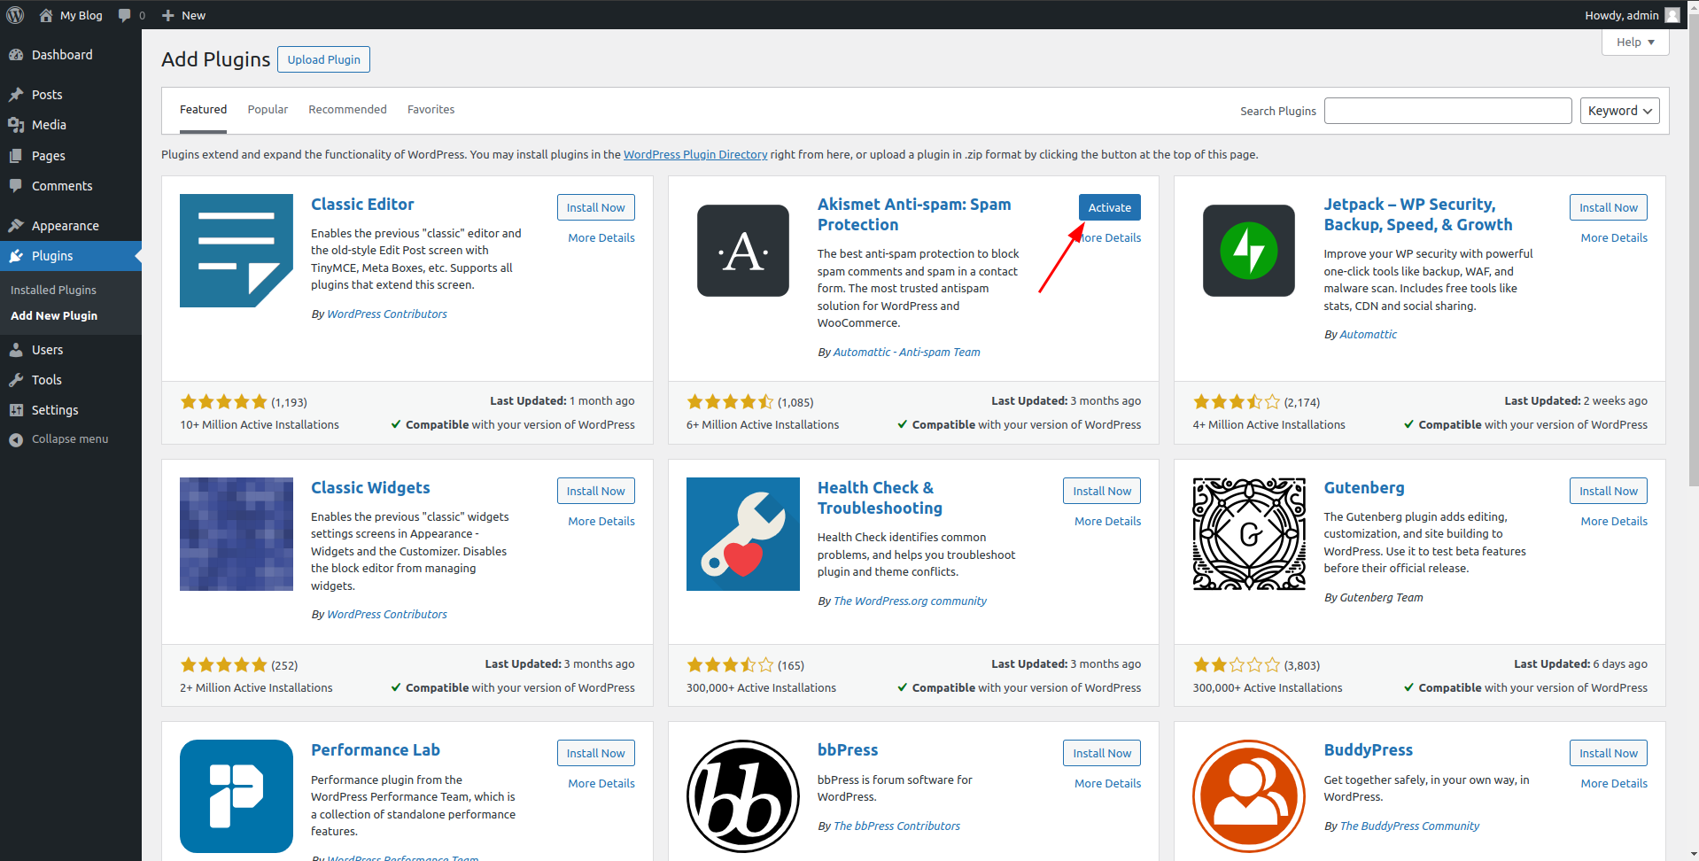
Task: Activate the Akismet Anti-spam plugin
Action: coord(1109,207)
